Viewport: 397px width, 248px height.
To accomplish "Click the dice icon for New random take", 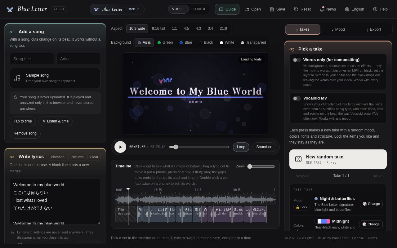I will point(298,159).
